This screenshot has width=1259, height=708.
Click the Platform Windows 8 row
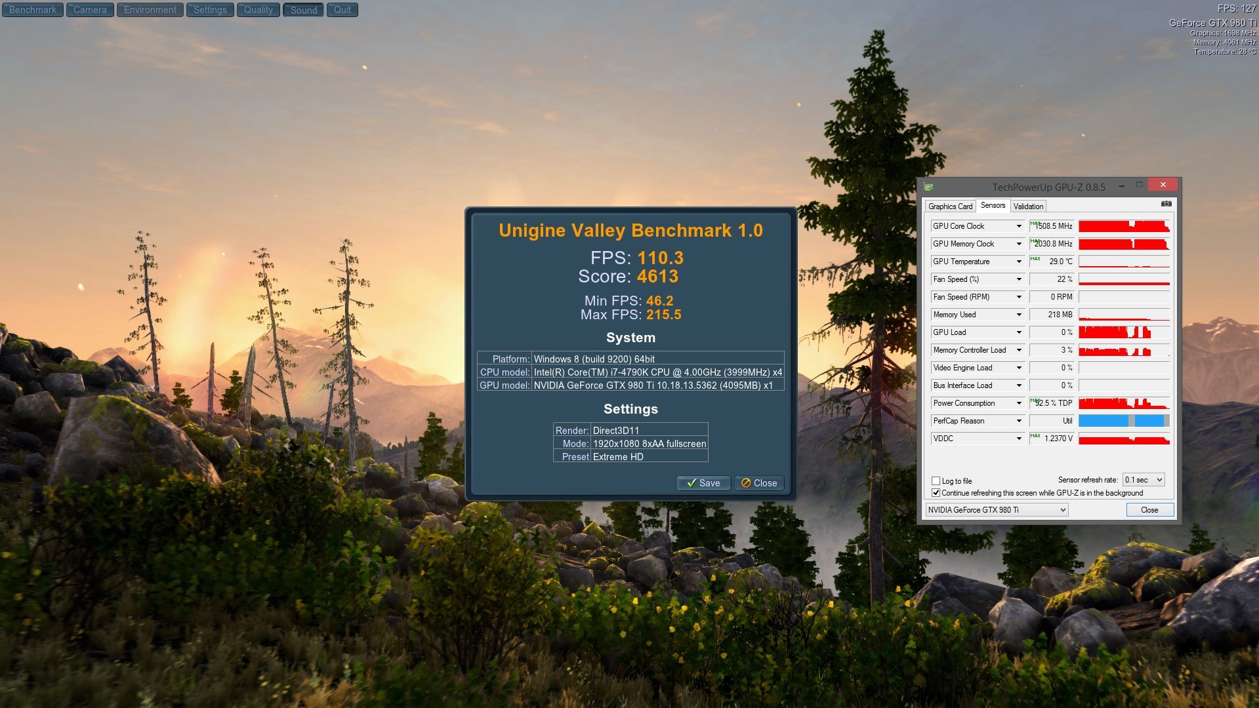click(630, 359)
